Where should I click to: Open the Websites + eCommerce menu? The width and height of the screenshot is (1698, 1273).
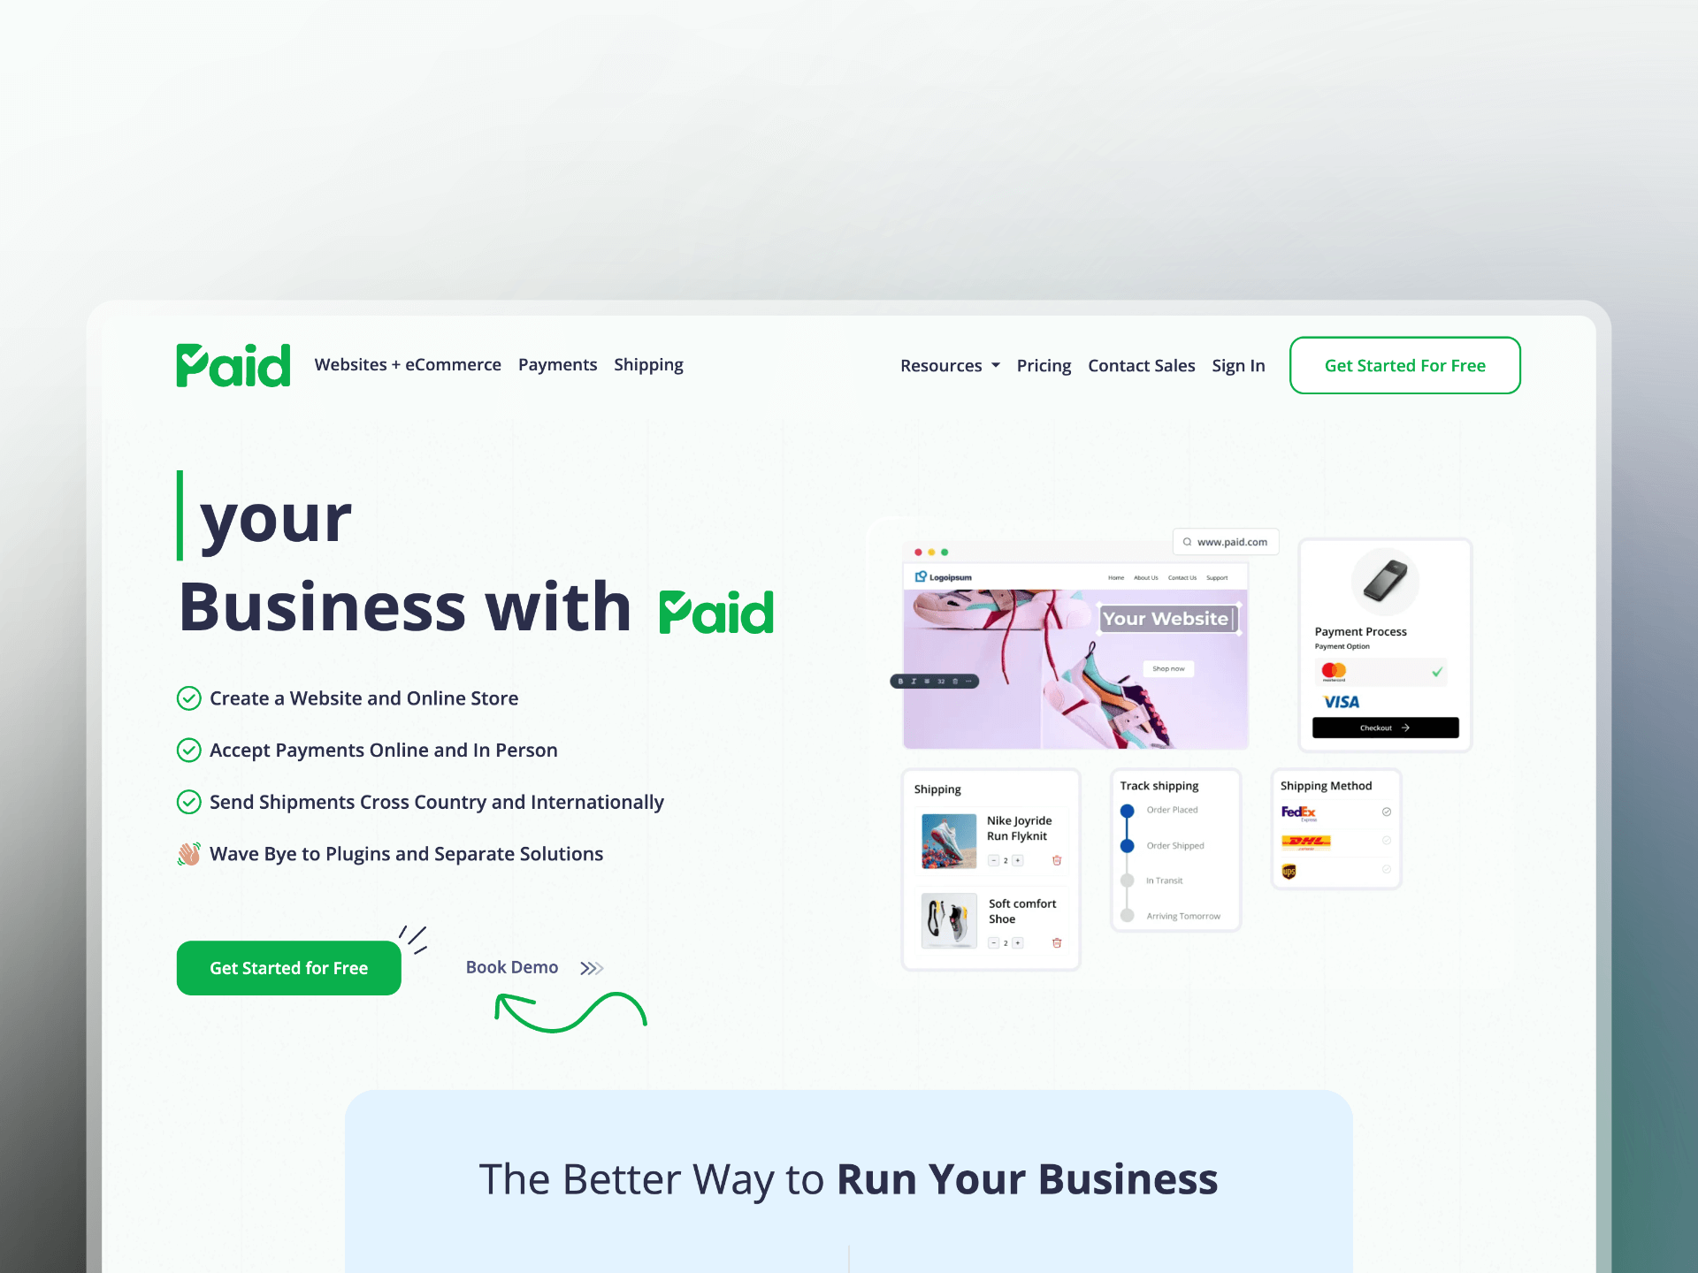[x=408, y=365]
